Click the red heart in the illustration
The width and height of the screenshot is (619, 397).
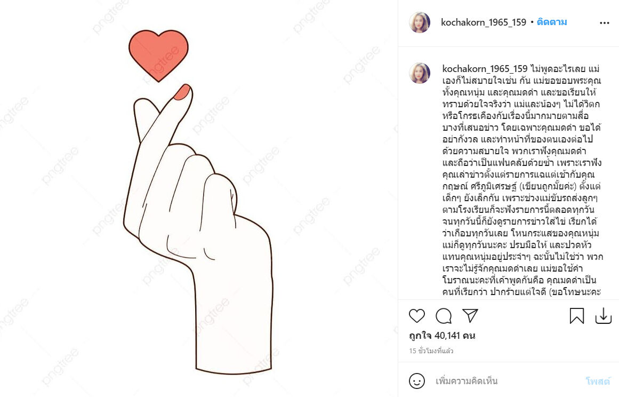point(159,55)
